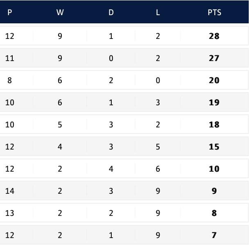Viewport: 250px width, 245px height.
Task: Click the D column header
Action: pos(111,12)
